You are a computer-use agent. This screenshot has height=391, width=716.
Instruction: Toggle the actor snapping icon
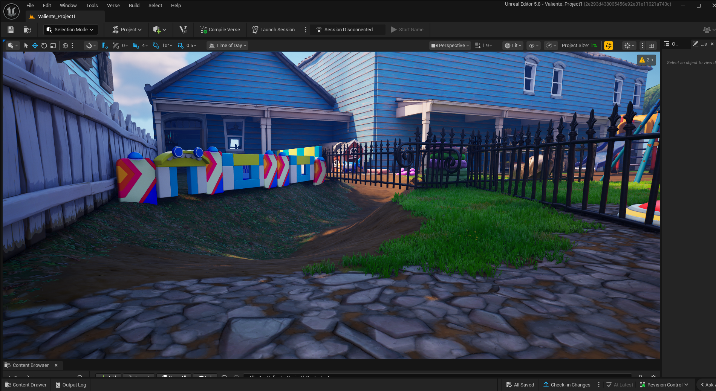click(116, 46)
